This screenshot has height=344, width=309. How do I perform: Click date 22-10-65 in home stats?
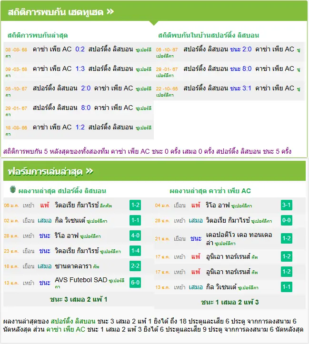pos(167,89)
